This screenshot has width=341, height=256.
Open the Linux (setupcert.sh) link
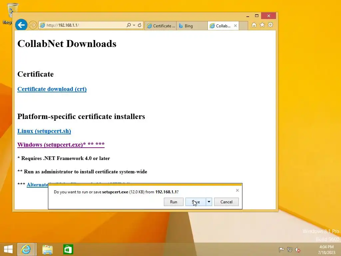tap(44, 131)
